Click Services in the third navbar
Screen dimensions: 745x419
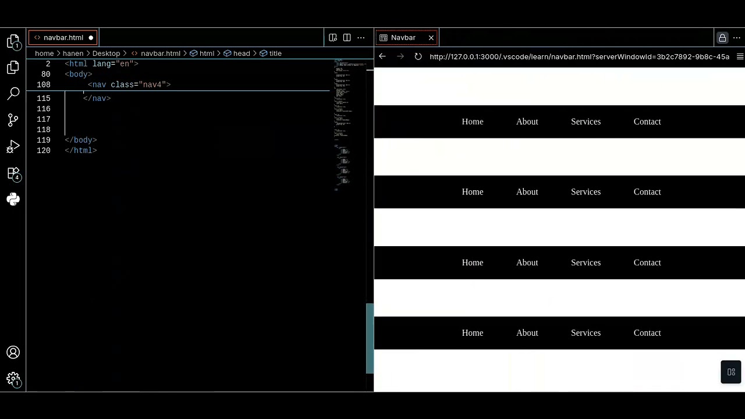(586, 263)
